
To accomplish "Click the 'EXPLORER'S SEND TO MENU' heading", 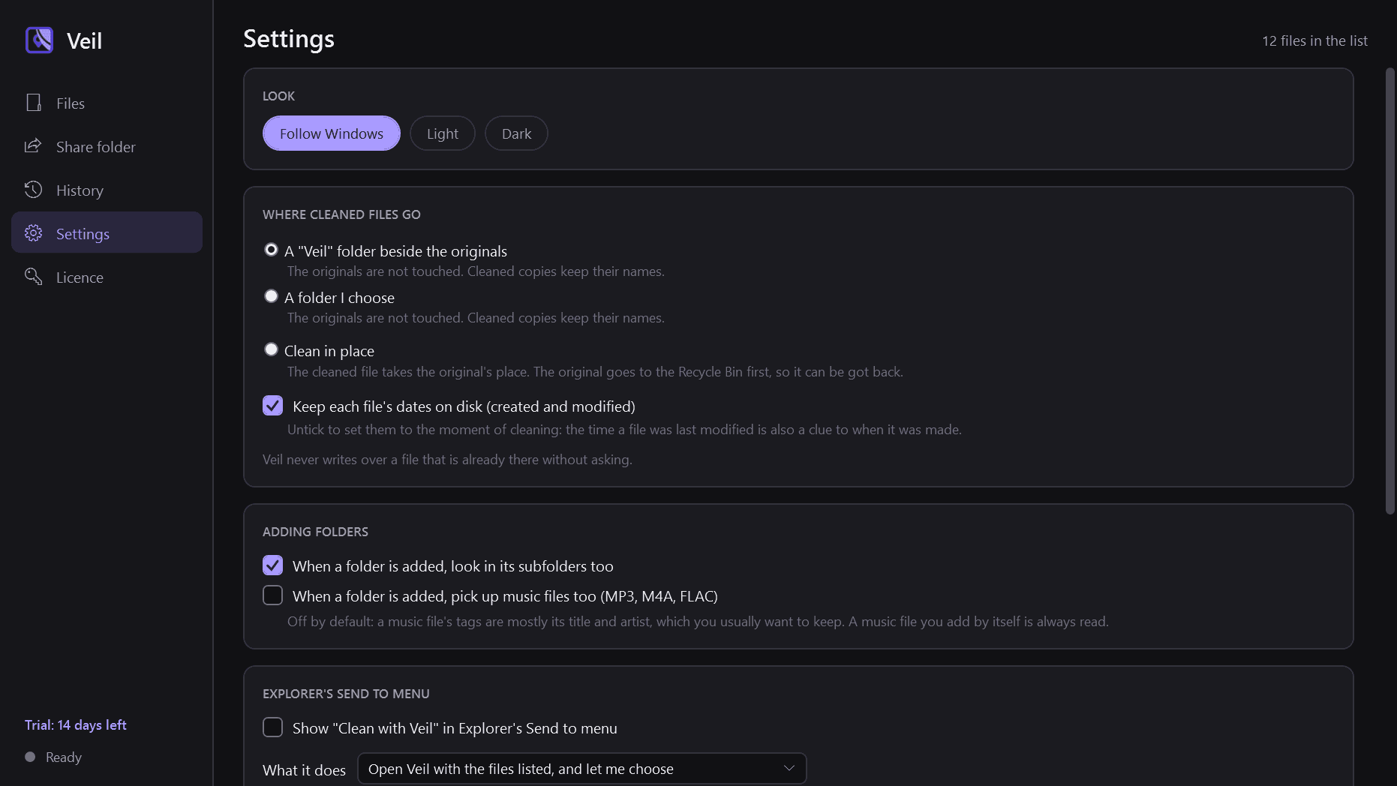I will pyautogui.click(x=346, y=694).
